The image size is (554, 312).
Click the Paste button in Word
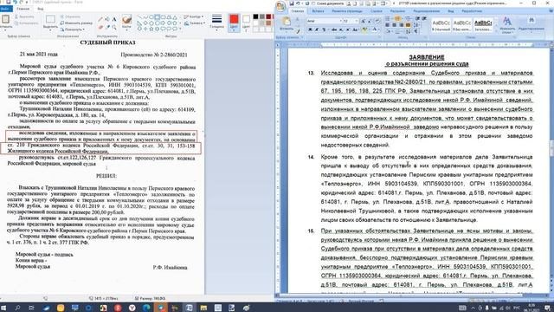click(x=287, y=23)
